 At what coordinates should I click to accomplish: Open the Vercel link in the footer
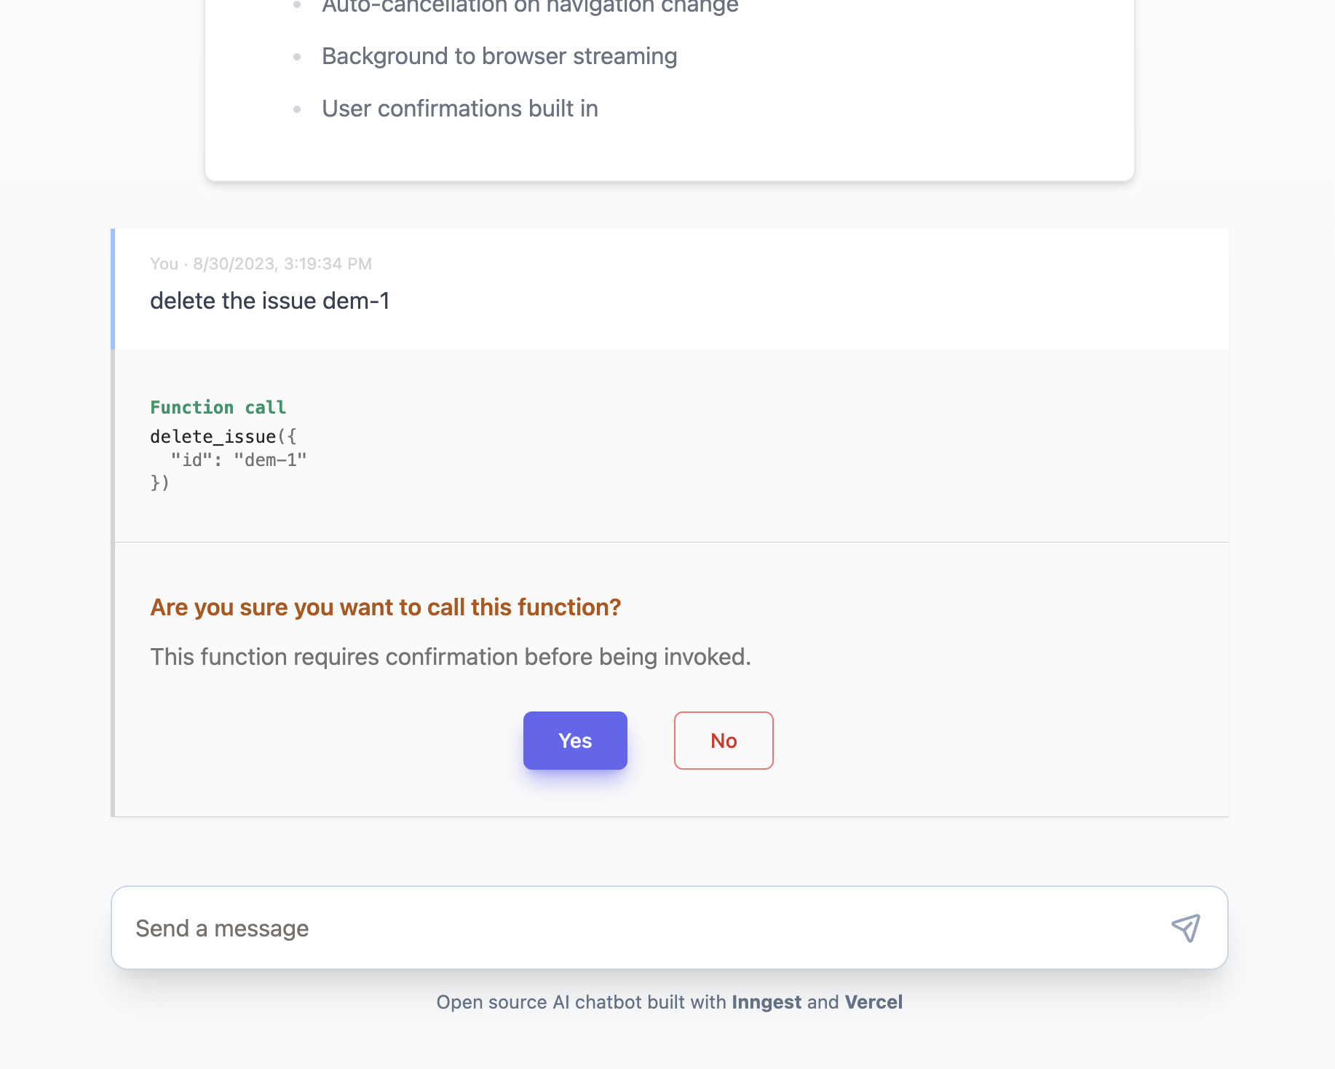[873, 1001]
